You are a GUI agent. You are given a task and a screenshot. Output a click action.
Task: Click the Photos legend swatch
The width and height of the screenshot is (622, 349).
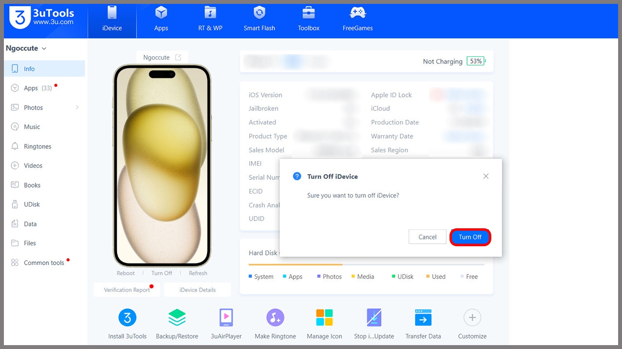click(x=319, y=276)
